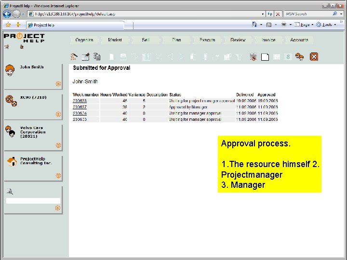Click the copy documents toolbar icon
This screenshot has width=347, height=260.
pyautogui.click(x=97, y=57)
